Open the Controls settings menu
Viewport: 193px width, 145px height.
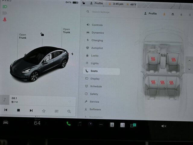(95, 25)
